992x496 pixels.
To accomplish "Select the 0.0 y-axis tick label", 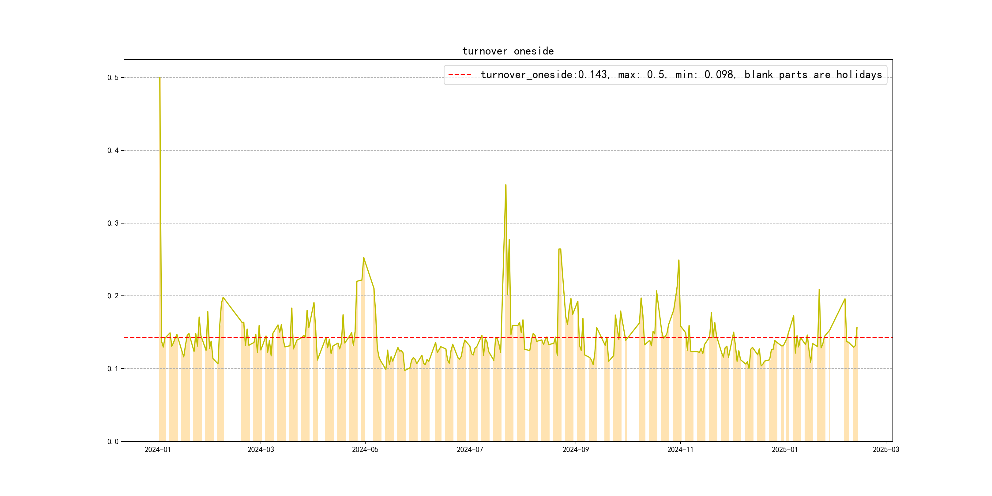I will point(113,442).
